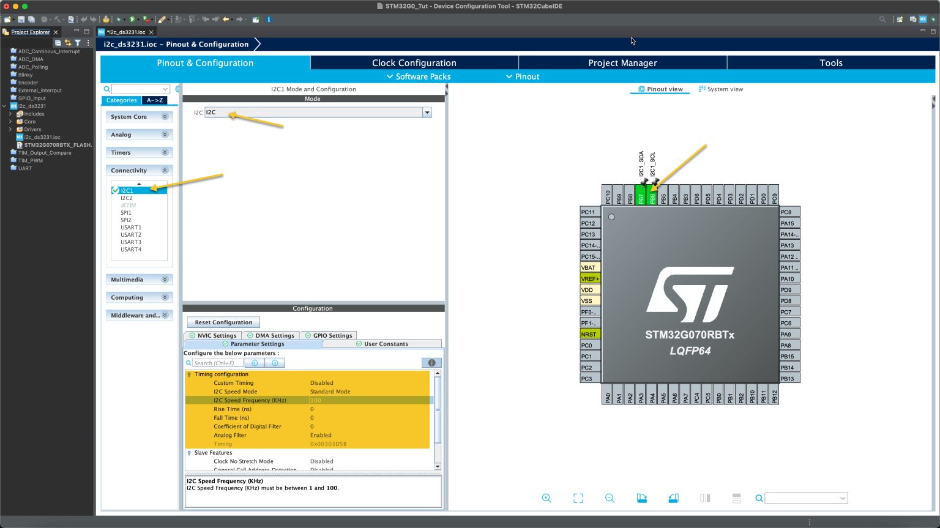Zoom in on the pinout chip view

click(546, 497)
